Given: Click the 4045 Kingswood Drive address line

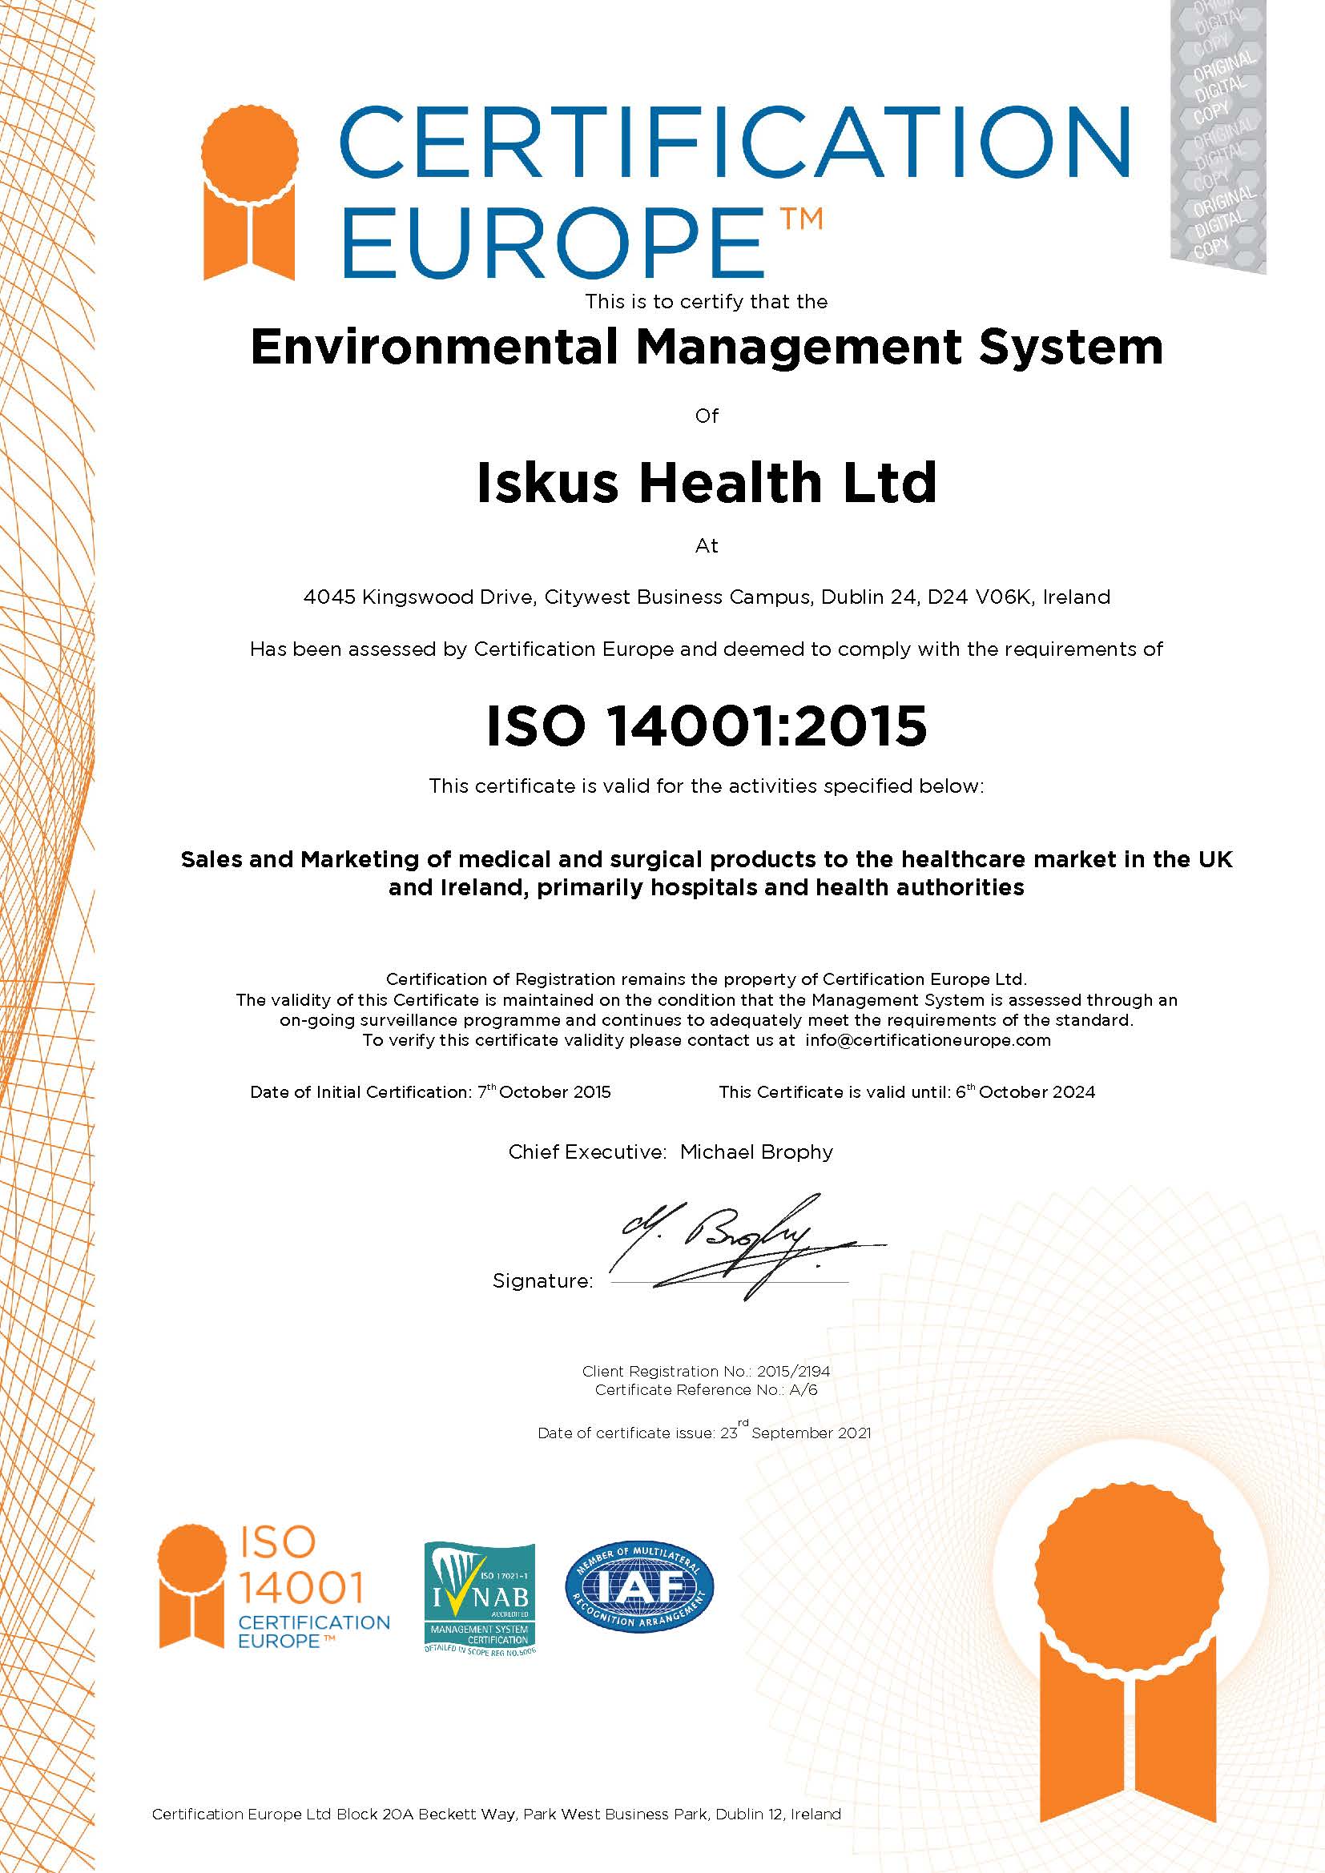Looking at the screenshot, I should [x=707, y=597].
